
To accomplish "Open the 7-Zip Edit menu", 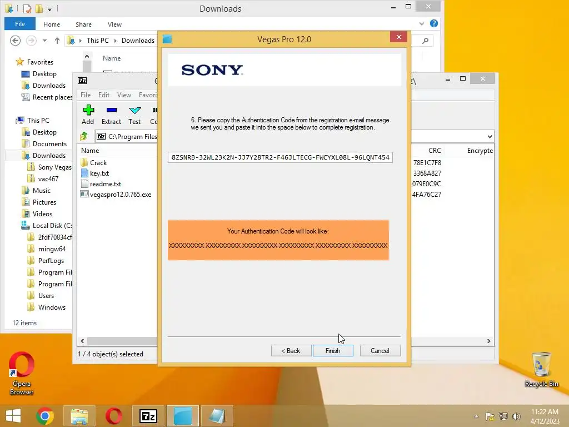I will point(104,95).
